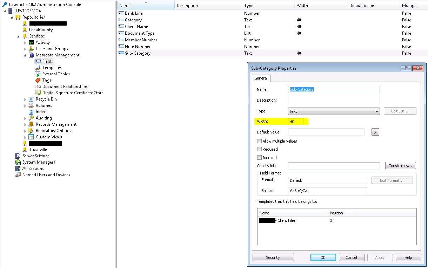Collapse the Metadata Management node

pos(25,55)
